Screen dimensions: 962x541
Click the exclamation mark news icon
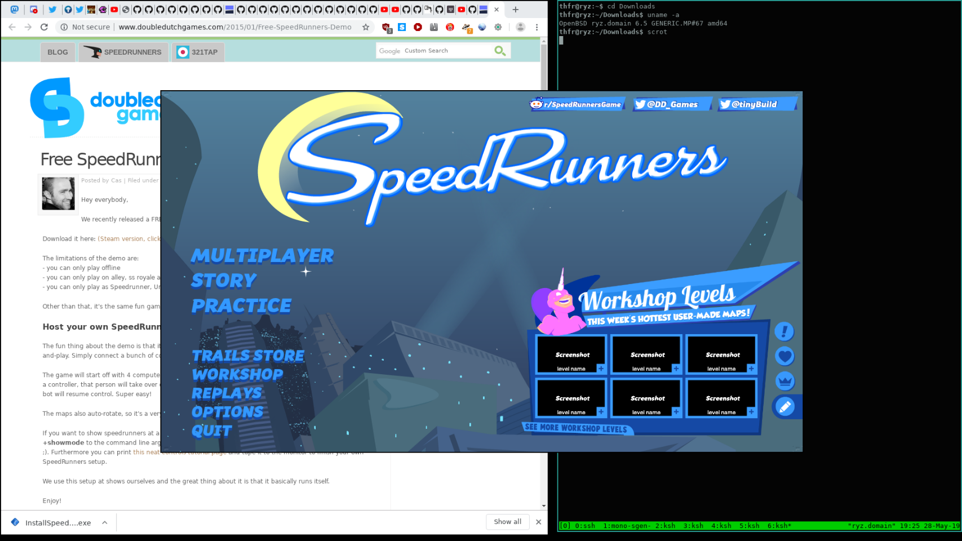tap(784, 332)
